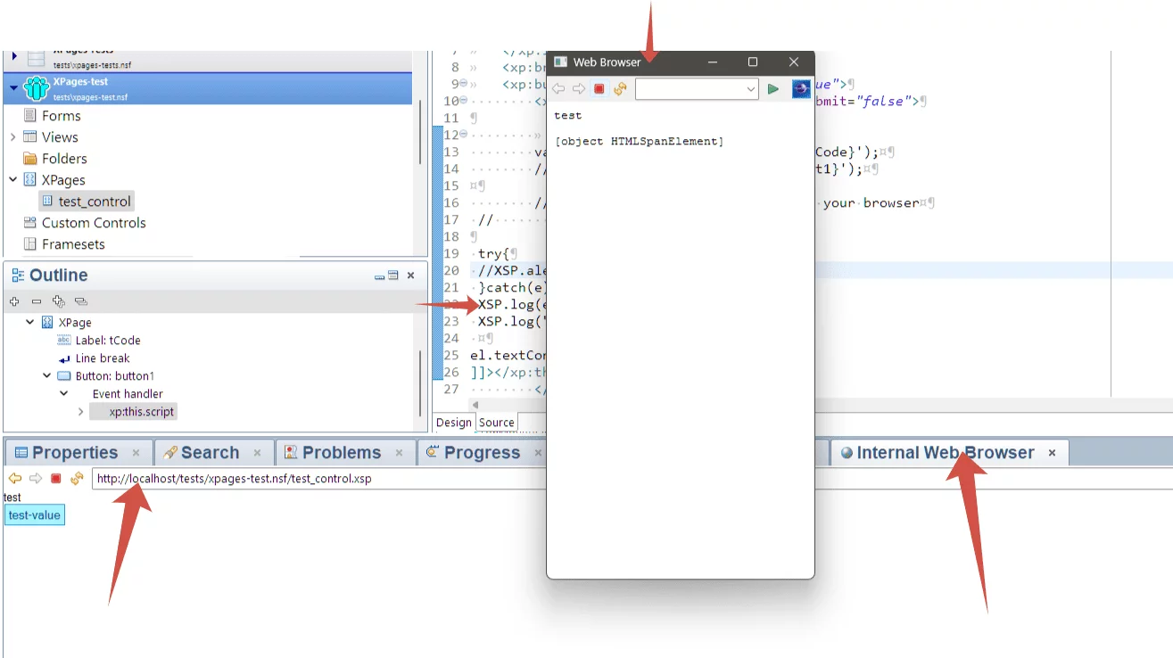Click the test-value button in the browser
Screen dimensions: 1173x658
click(x=34, y=515)
